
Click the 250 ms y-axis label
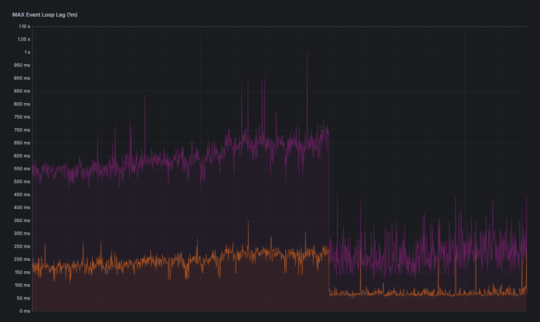click(22, 247)
